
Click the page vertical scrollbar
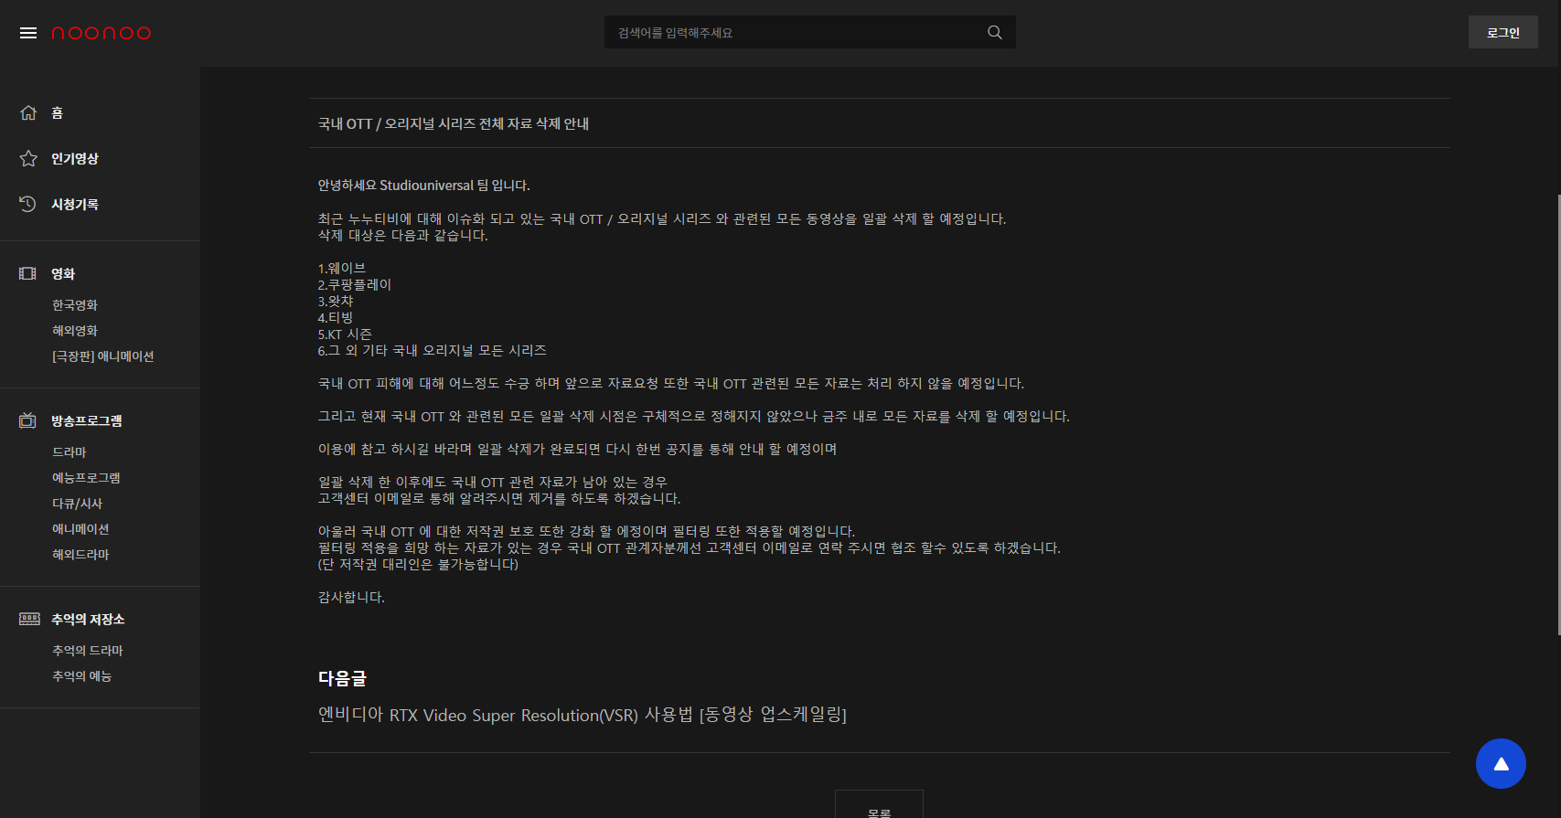1557,411
